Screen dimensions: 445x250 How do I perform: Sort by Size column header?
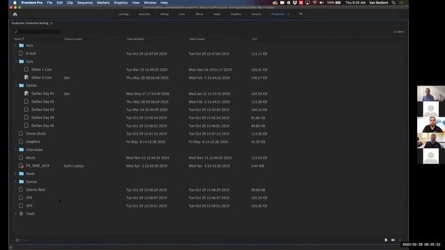tap(254, 39)
